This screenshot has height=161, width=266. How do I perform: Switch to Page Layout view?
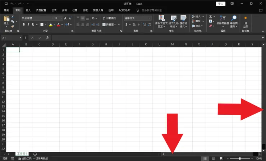pyautogui.click(x=213, y=158)
